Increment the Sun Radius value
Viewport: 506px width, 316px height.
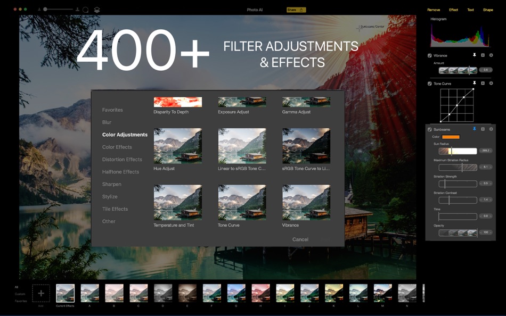pos(491,151)
